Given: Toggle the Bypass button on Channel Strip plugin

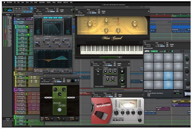Looking at the screenshot, I should (x=62, y=10).
